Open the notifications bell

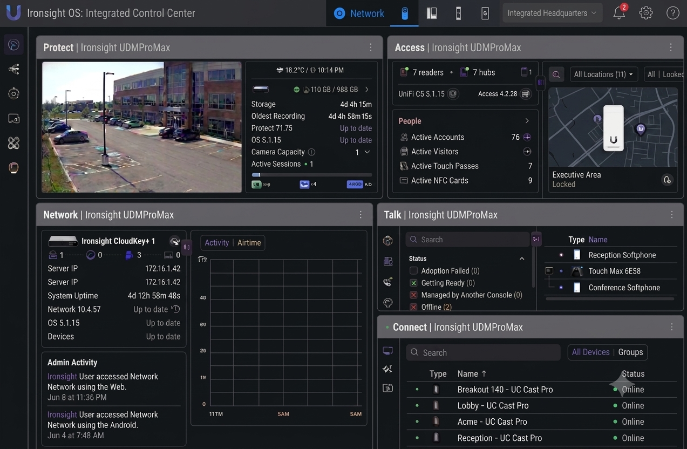click(x=619, y=13)
